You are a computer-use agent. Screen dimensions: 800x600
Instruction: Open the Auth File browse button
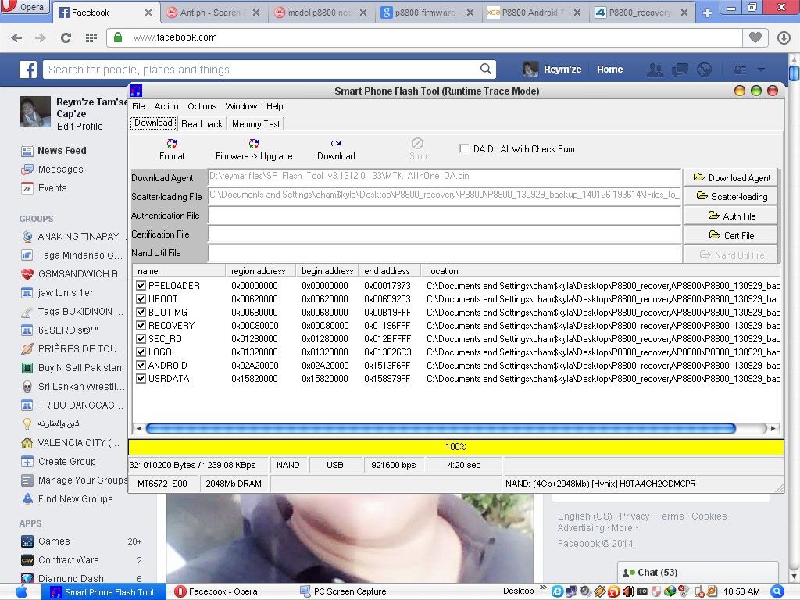coord(731,216)
